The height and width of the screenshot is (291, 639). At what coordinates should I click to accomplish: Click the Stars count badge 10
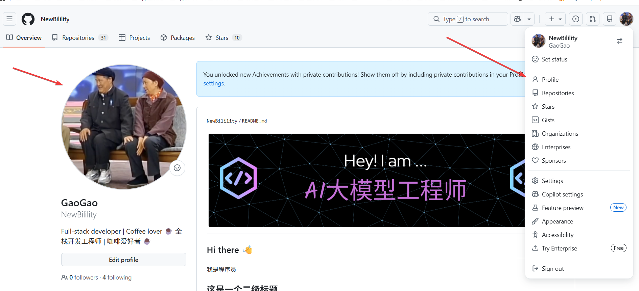pos(237,37)
